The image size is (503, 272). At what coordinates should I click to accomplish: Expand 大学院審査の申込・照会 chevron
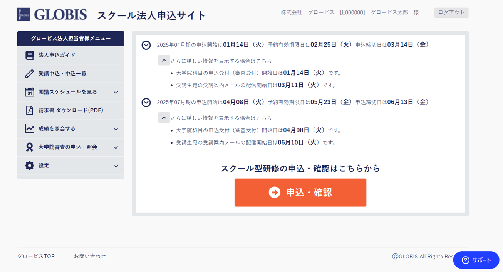116,147
